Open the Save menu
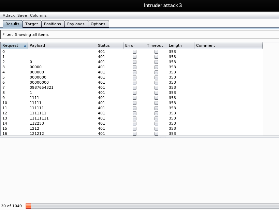 [22, 15]
